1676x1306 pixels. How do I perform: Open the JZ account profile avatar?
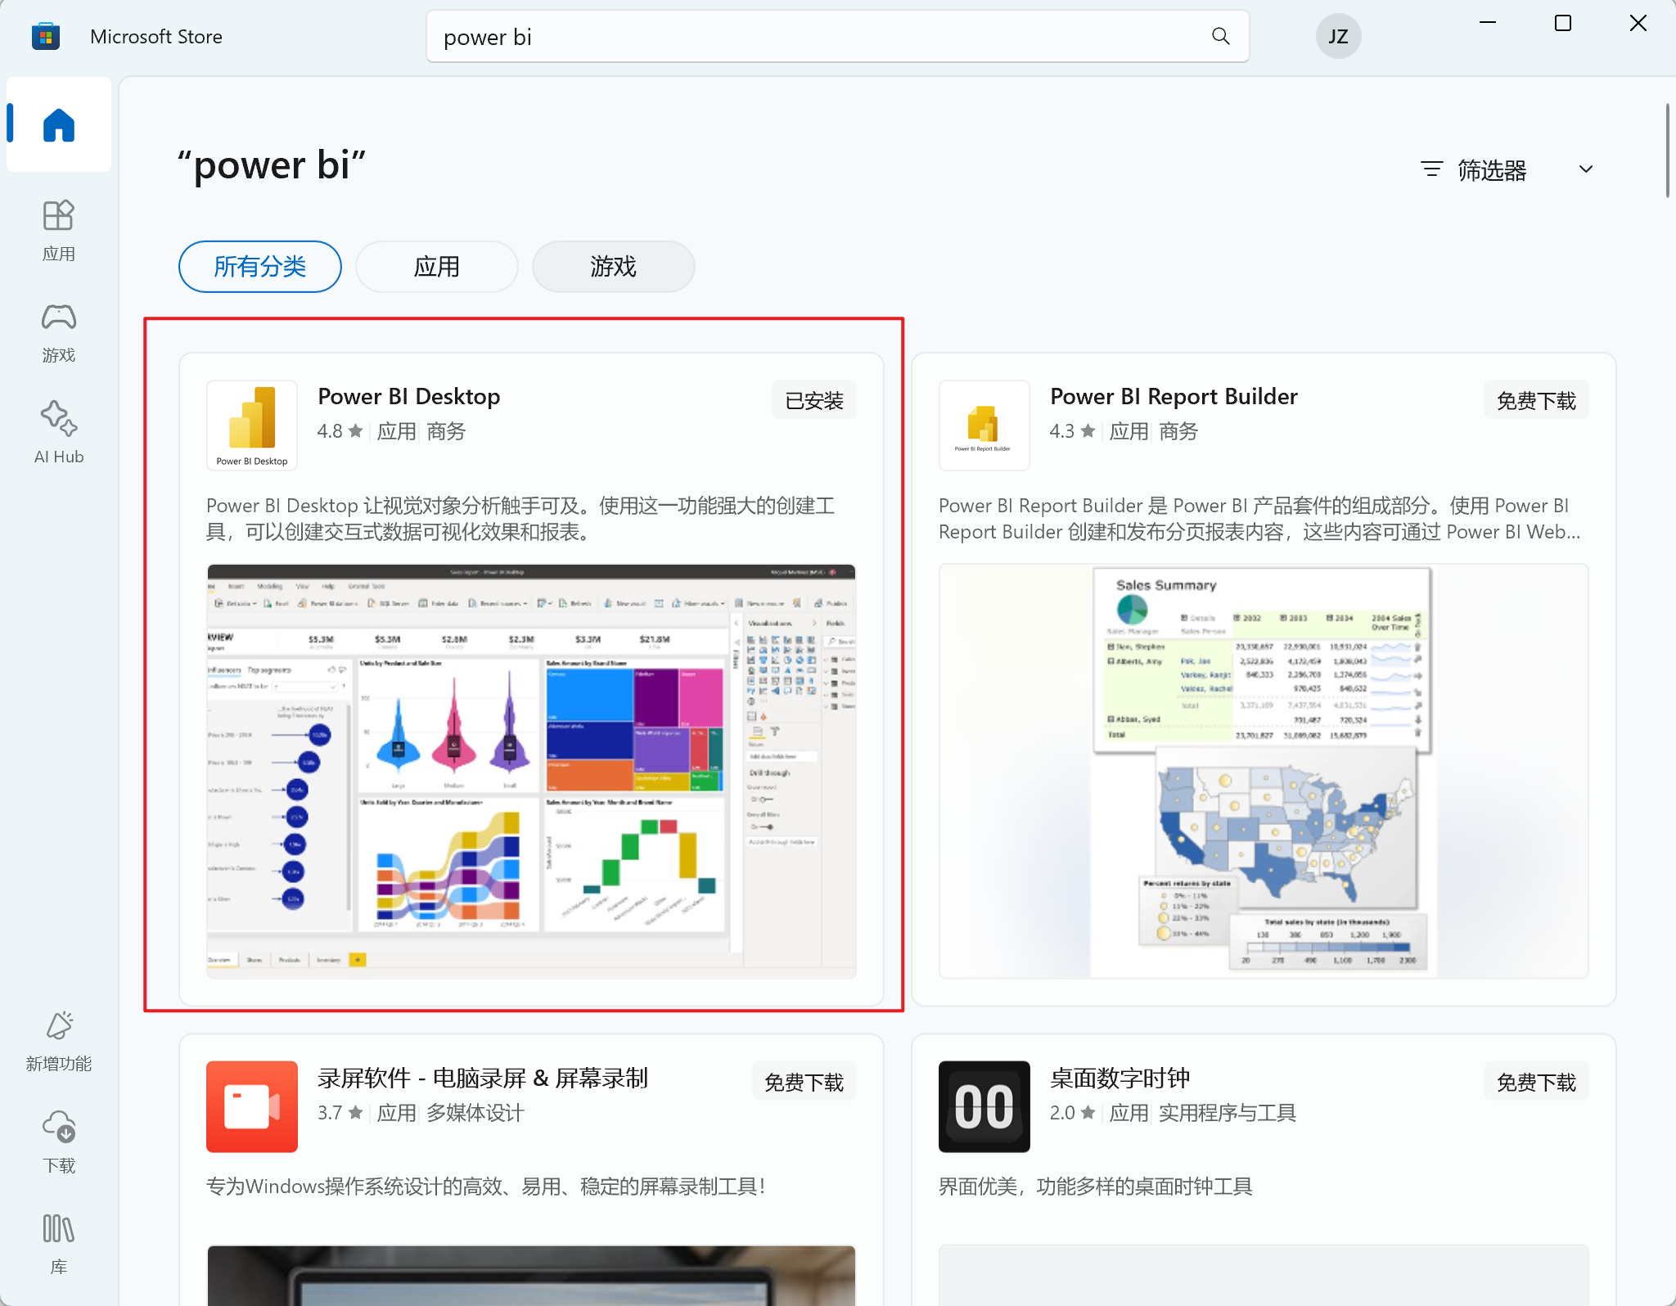pos(1338,37)
